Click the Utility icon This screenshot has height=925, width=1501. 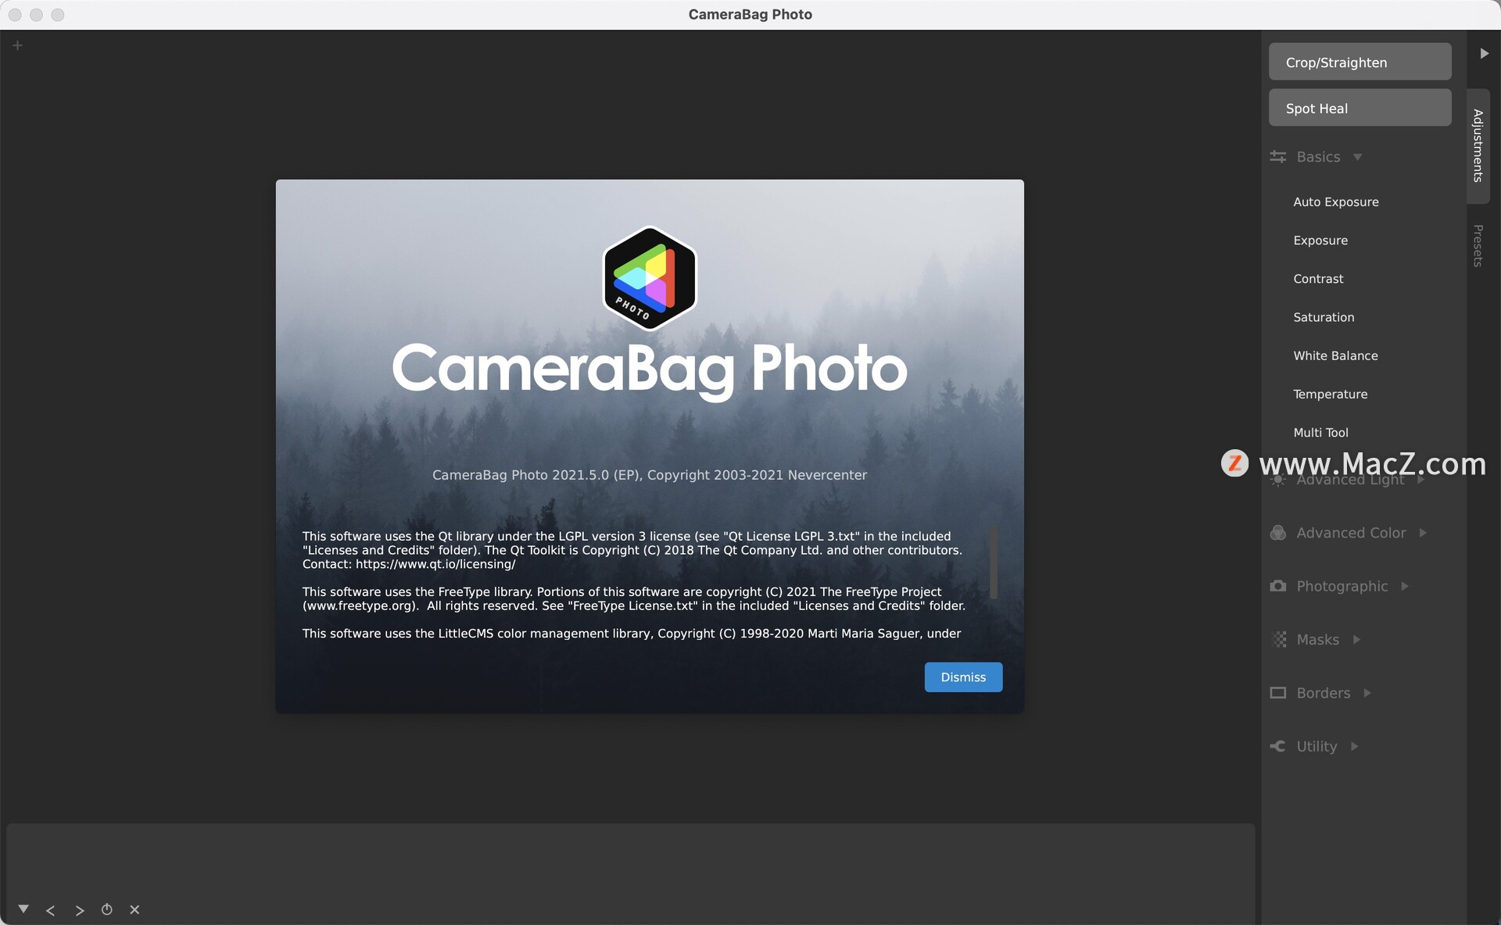[1277, 746]
